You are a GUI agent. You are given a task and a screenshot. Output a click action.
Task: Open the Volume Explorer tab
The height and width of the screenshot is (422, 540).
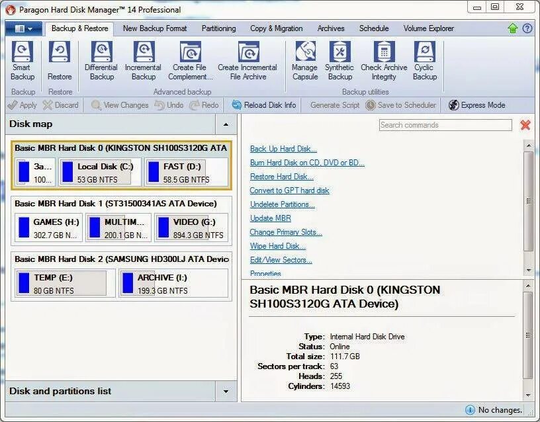pos(429,28)
